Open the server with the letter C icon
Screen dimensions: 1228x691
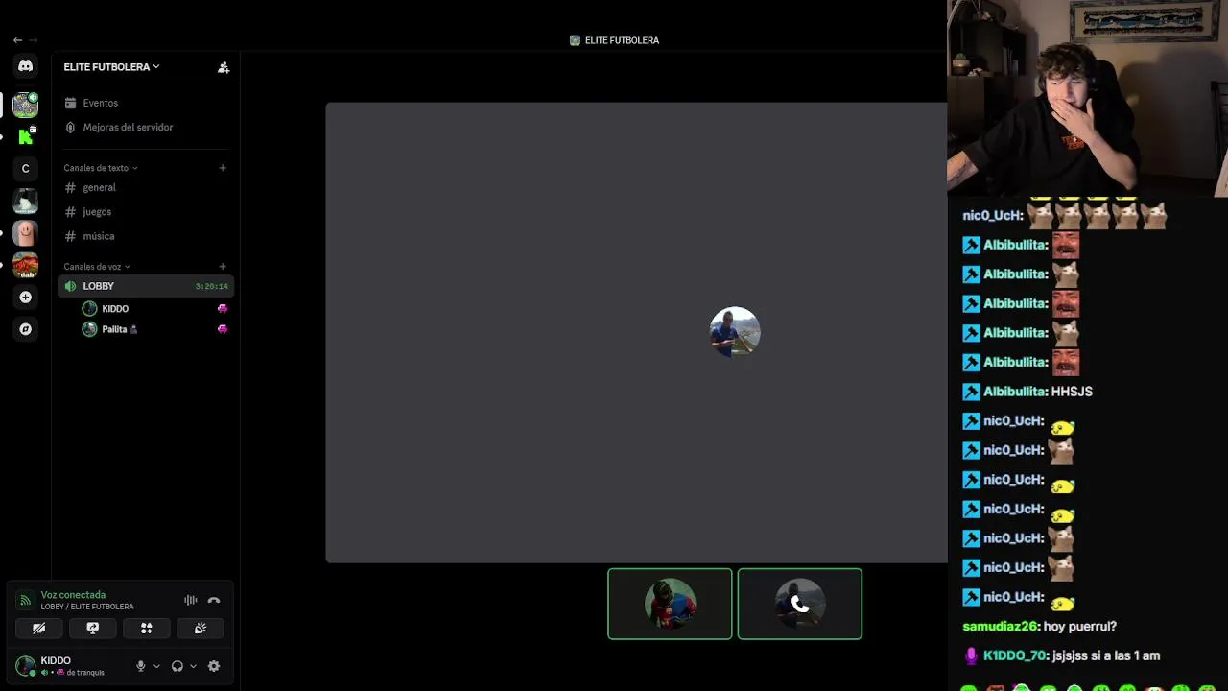tap(25, 169)
